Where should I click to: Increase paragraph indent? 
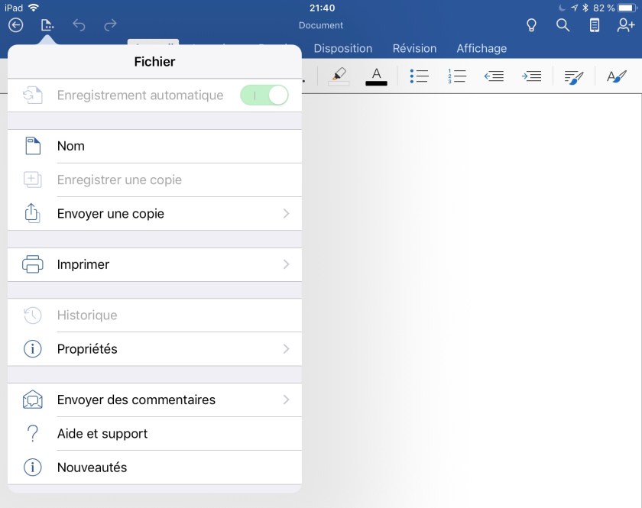click(532, 76)
